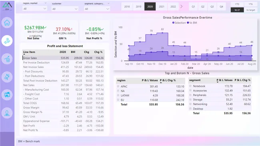Select the finance hand-coin sidebar icon
The width and height of the screenshot is (260, 146).
tap(7, 41)
